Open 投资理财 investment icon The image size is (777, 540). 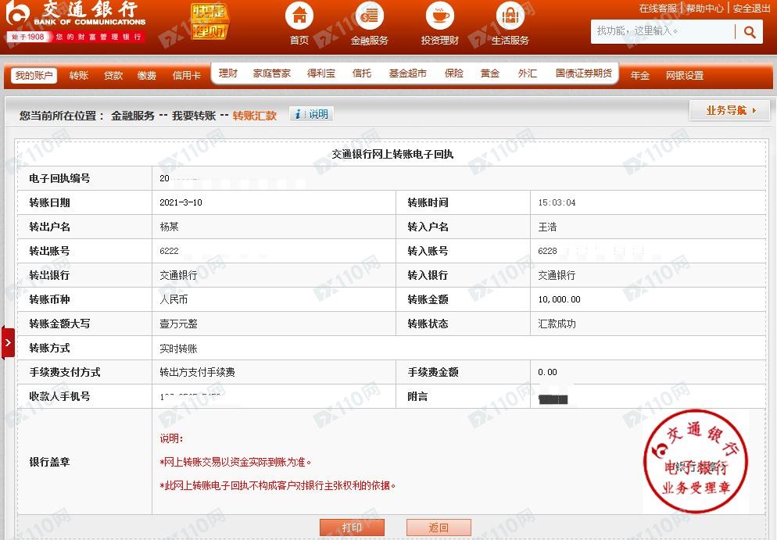pos(440,16)
